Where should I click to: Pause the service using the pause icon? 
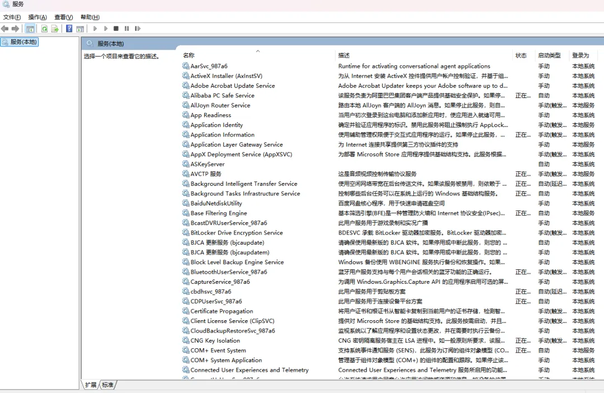coord(126,29)
